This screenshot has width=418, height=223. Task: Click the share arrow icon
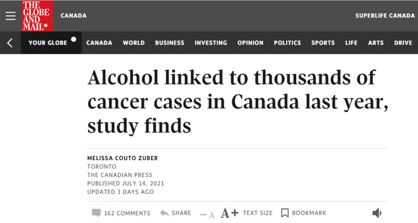[x=164, y=213]
